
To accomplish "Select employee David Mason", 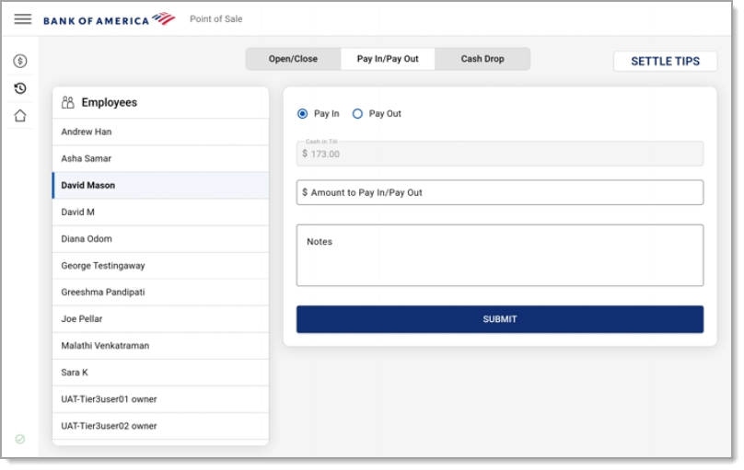I will click(160, 185).
